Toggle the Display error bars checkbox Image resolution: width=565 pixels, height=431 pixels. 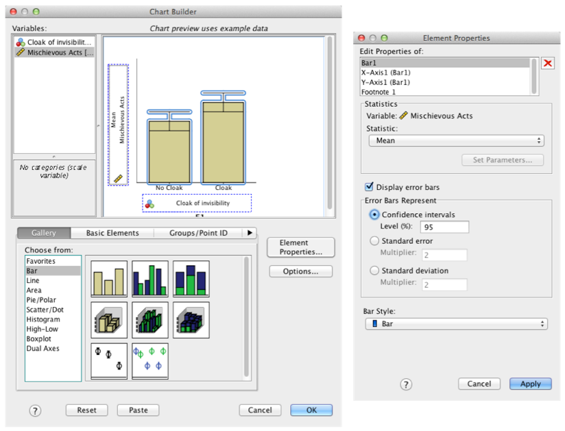pos(370,187)
